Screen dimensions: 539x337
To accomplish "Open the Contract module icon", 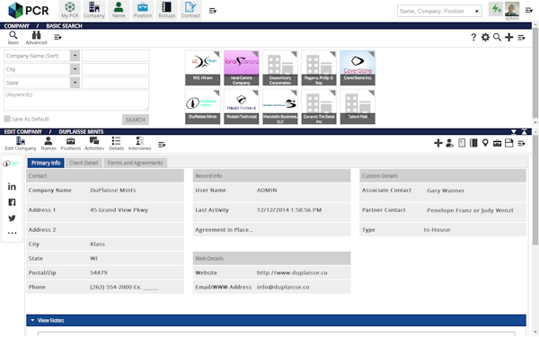I will (x=190, y=10).
